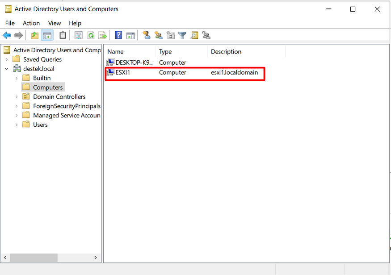Screen dimensions: 391x275
Task: Select the Computers container in tree
Action: pos(48,87)
